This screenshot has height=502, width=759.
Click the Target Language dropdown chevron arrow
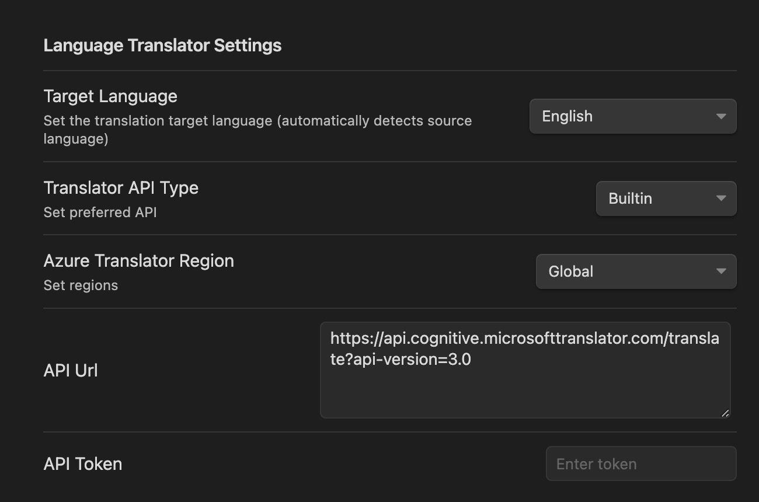(x=721, y=116)
